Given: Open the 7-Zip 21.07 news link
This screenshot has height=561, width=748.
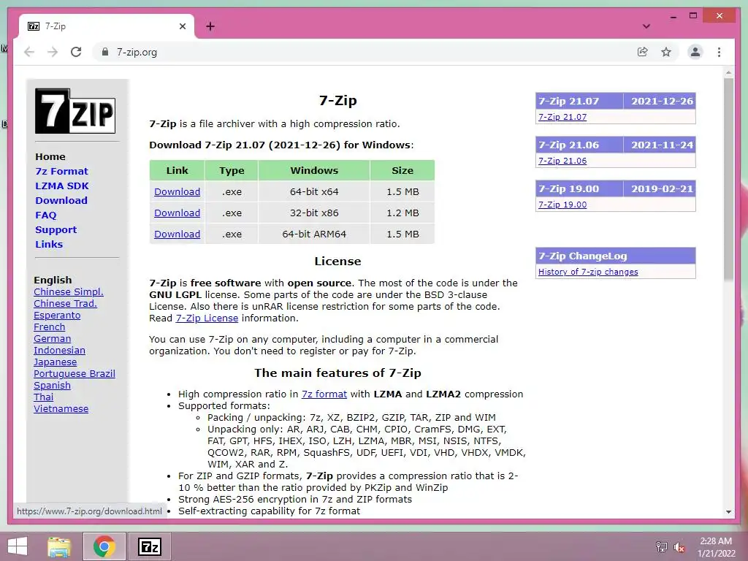Looking at the screenshot, I should pyautogui.click(x=562, y=117).
